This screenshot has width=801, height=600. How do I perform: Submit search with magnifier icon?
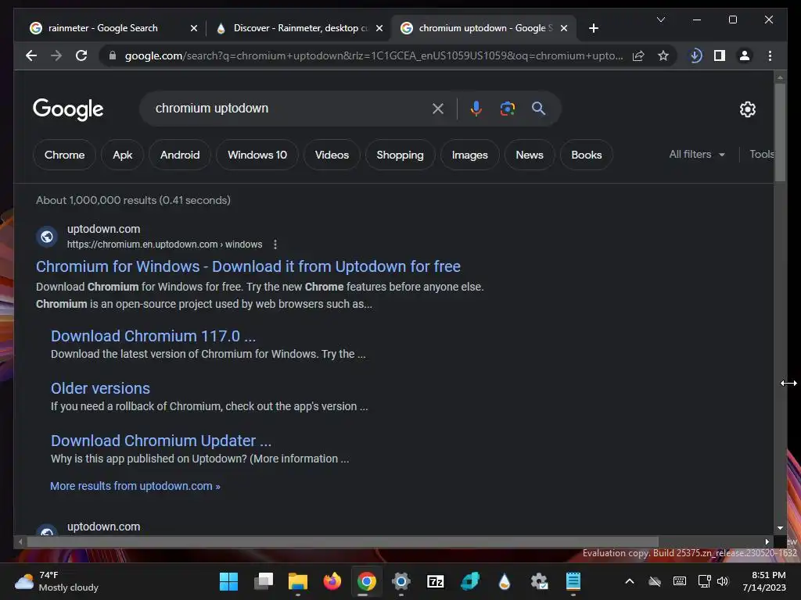(x=538, y=108)
